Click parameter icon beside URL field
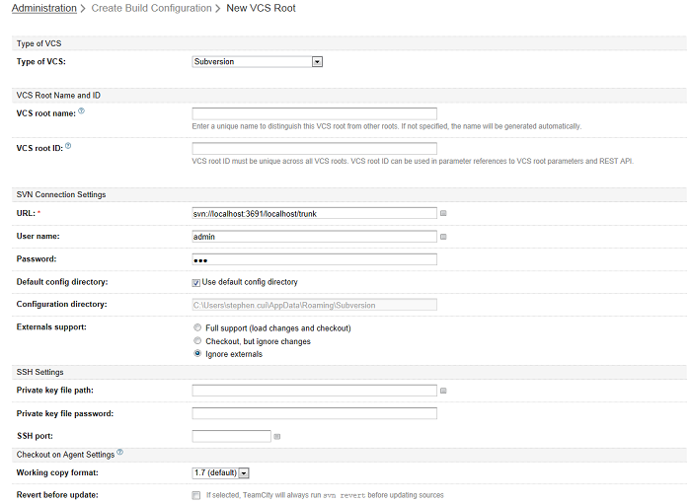Screen dimensions: 691x503 point(443,213)
